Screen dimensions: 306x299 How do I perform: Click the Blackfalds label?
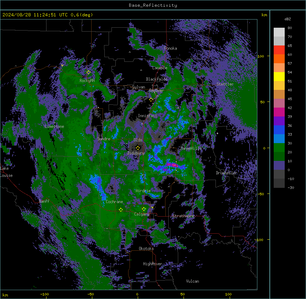click(x=157, y=79)
